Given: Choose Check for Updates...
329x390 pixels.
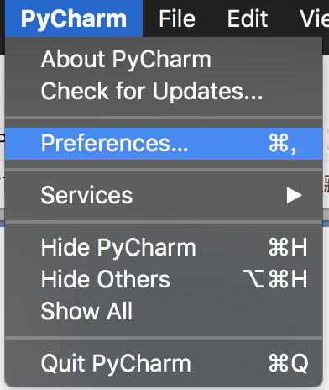Looking at the screenshot, I should click(164, 91).
